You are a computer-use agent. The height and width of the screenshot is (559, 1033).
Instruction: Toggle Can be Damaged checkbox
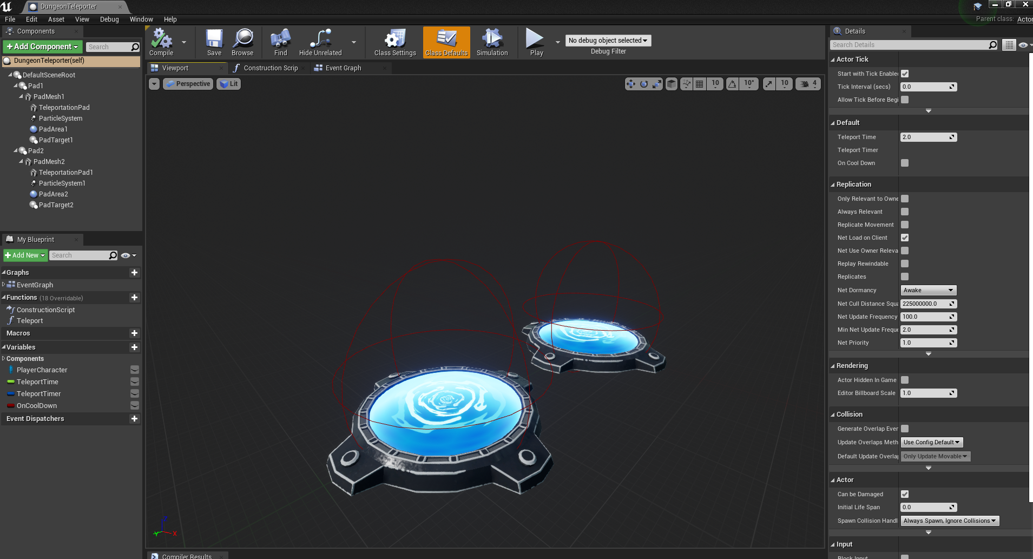click(x=905, y=494)
